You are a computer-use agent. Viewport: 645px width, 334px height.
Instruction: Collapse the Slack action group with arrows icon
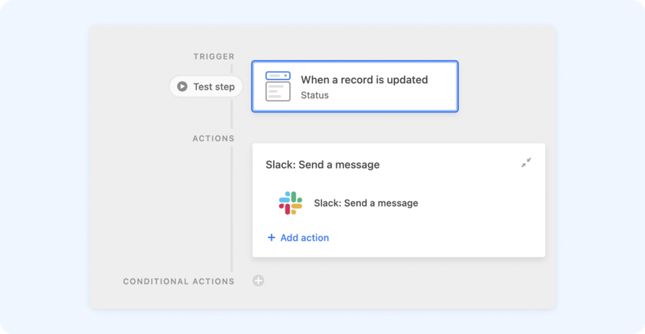(526, 162)
